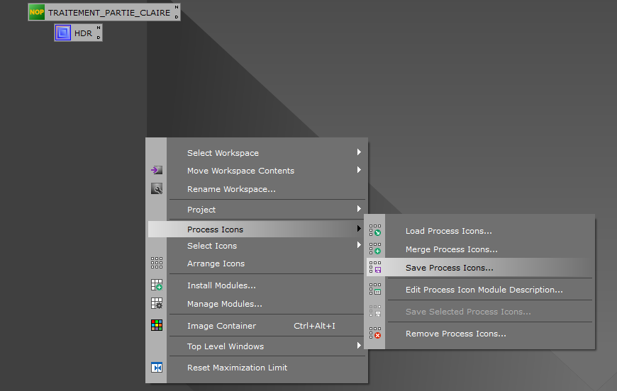
Task: Click the Load Process Icons icon
Action: [375, 230]
